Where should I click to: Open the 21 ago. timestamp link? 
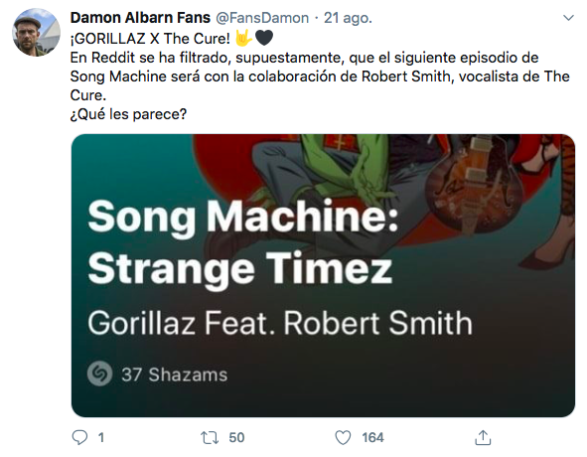(x=348, y=18)
